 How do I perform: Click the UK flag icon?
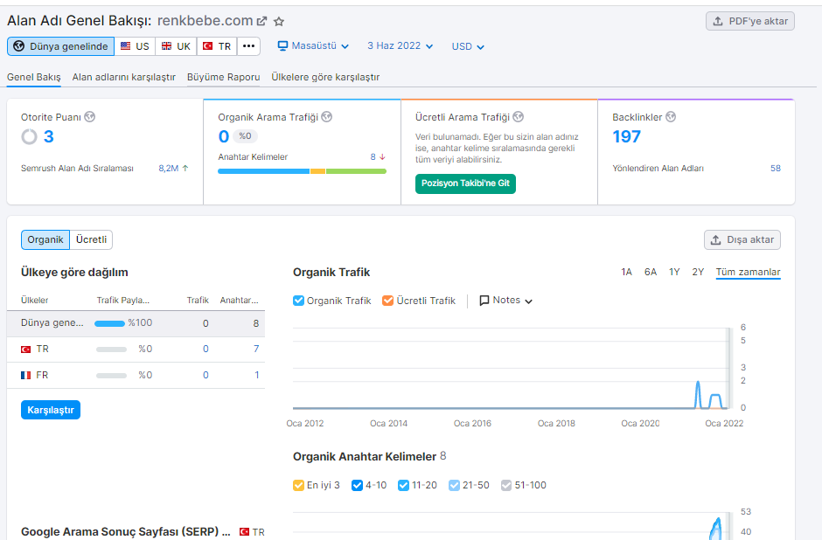click(x=166, y=46)
